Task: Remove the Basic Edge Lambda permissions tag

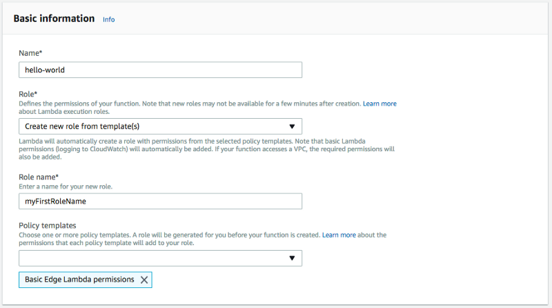Action: [144, 280]
